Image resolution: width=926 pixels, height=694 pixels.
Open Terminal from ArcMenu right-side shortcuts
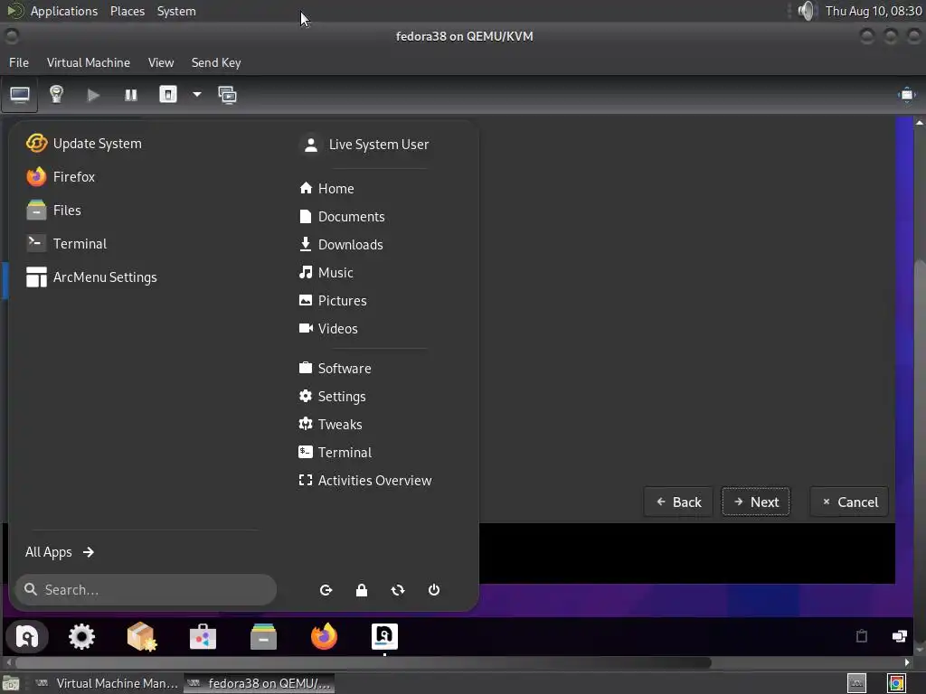[335, 453]
